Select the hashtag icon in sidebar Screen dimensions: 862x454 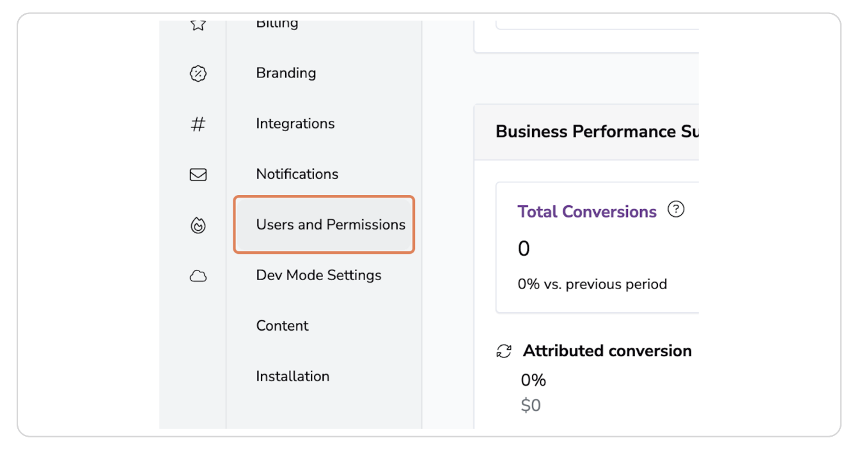pos(198,124)
